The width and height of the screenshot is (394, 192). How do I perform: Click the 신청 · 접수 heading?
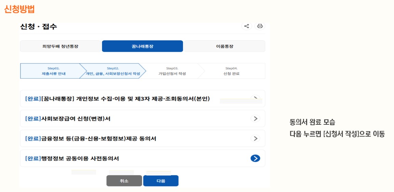[38, 26]
